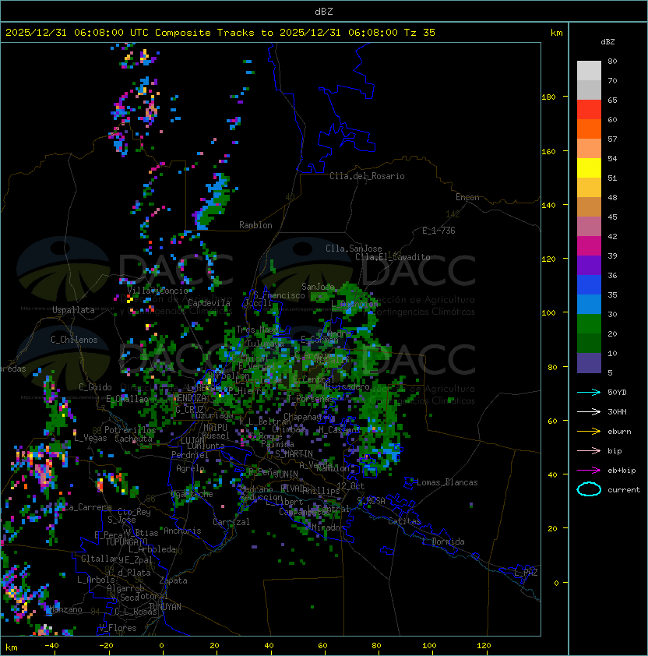This screenshot has height=656, width=648.
Task: Click the 'MENDOZA' city label
Action: pyautogui.click(x=189, y=397)
